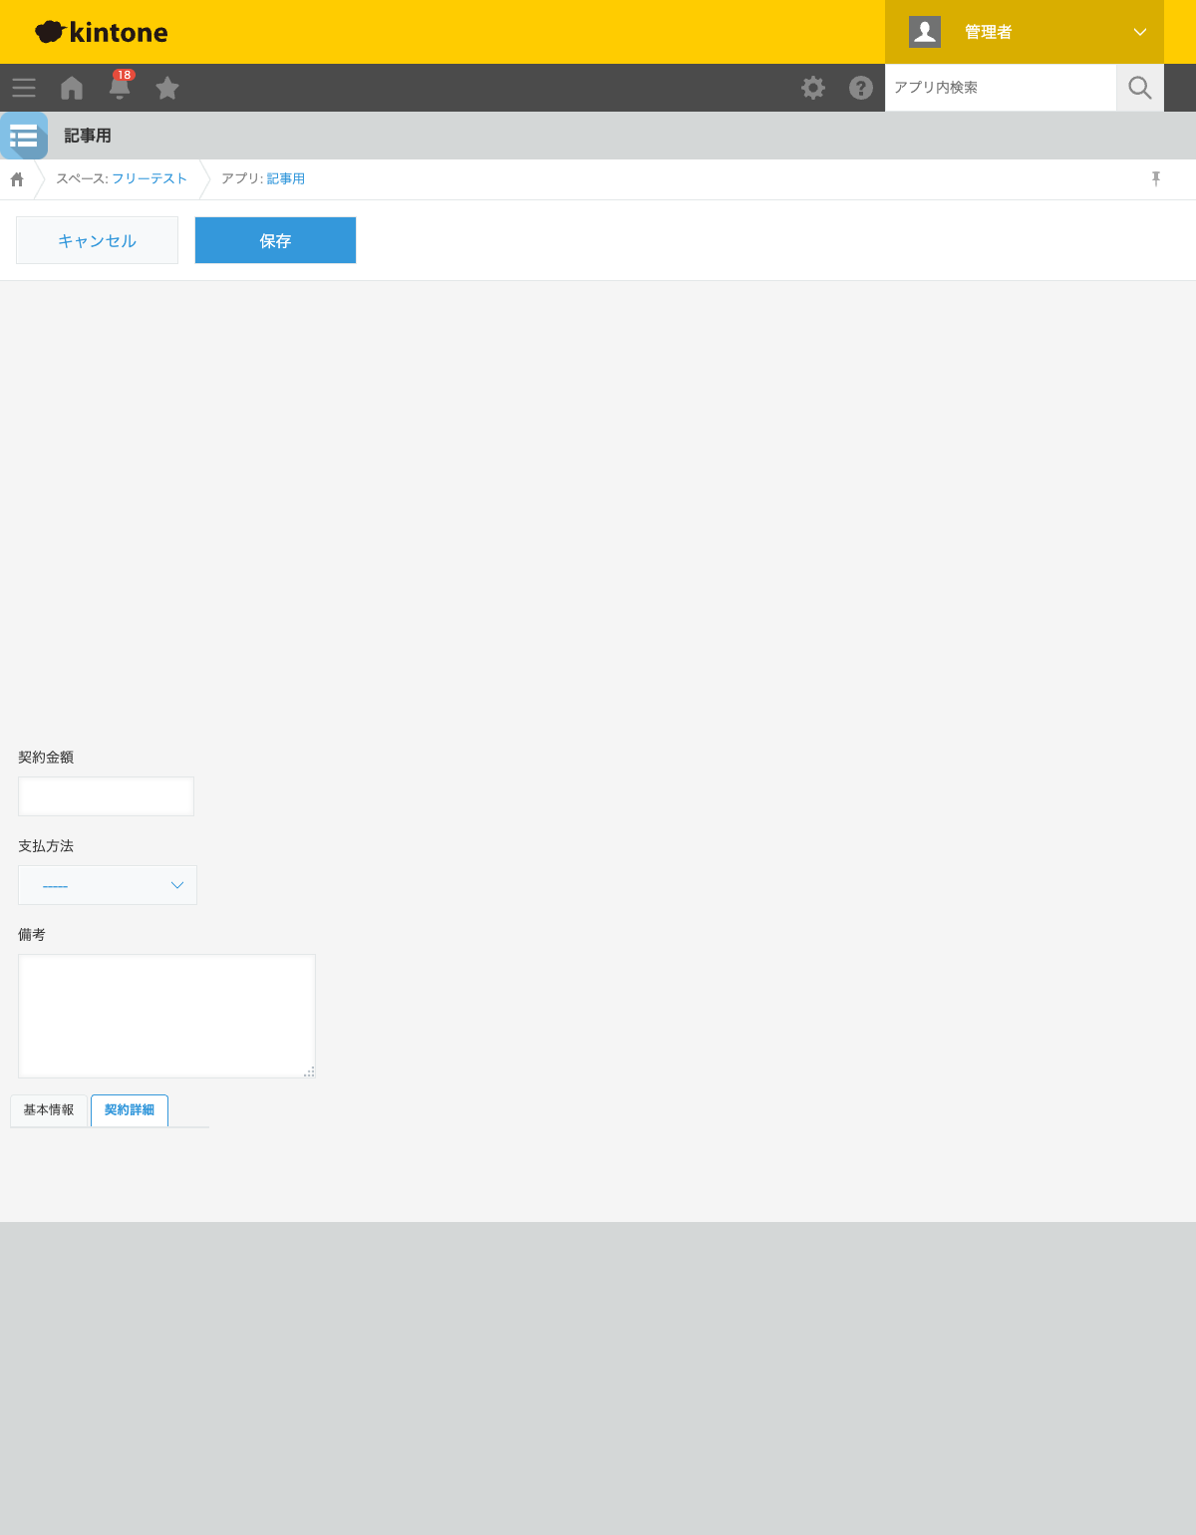Go to the portal home icon
The width and height of the screenshot is (1196, 1535).
tap(72, 88)
